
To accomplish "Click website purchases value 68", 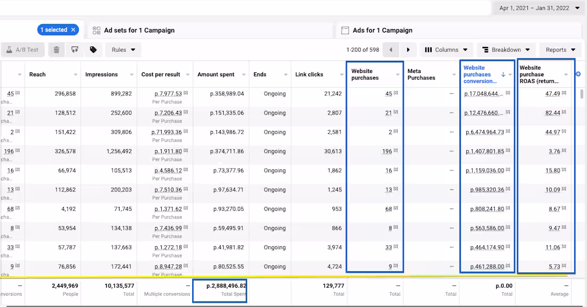I will 388,209.
